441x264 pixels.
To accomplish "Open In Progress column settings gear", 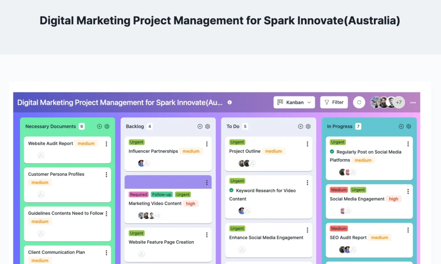I will 409,126.
